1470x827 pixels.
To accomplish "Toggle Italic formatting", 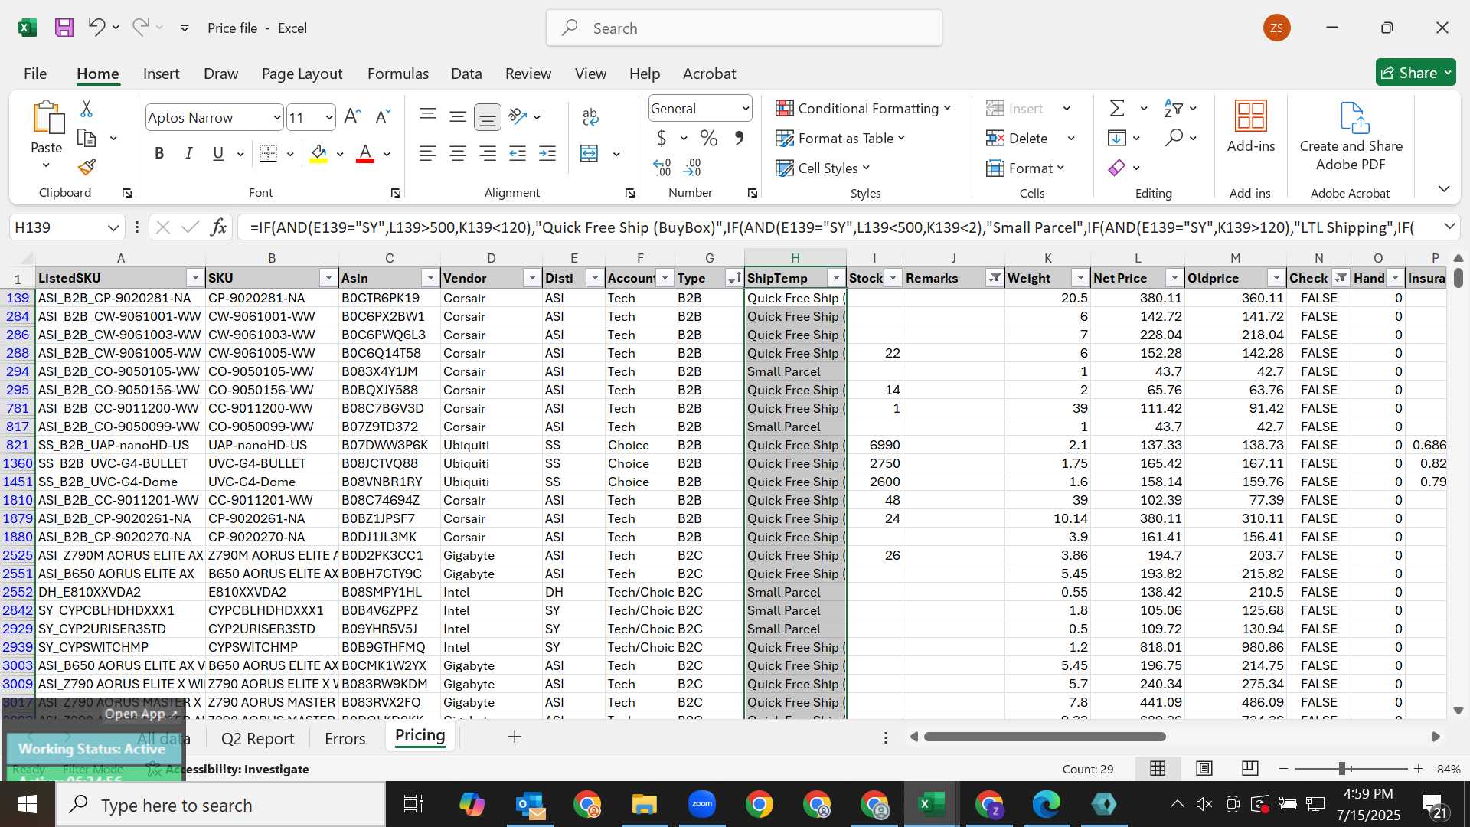I will point(188,153).
